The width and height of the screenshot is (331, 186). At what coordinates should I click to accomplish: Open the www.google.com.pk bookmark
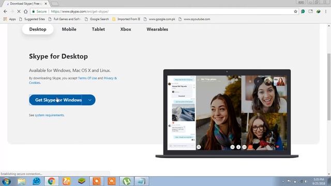tap(159, 19)
